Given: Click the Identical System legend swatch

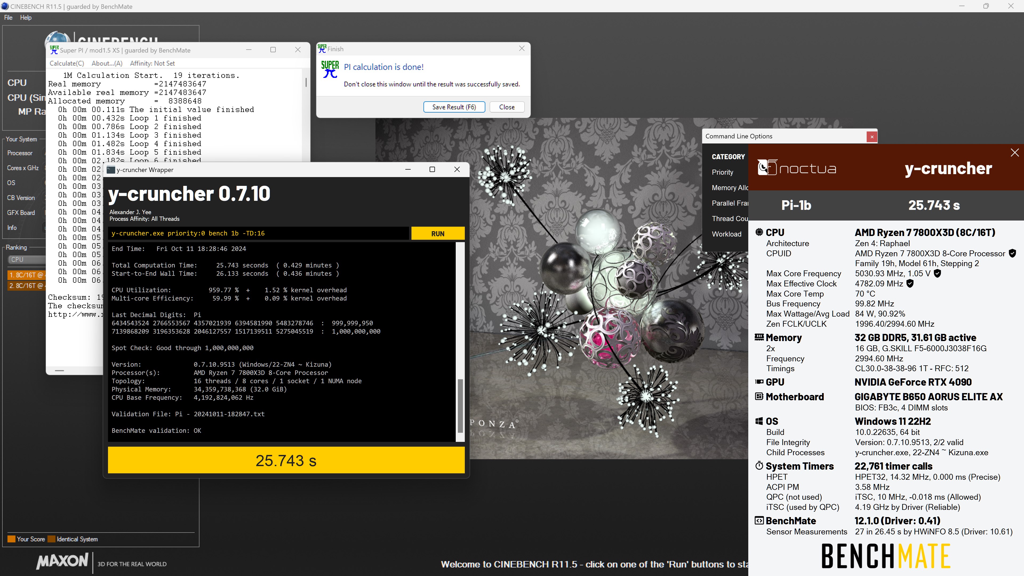Looking at the screenshot, I should 51,539.
